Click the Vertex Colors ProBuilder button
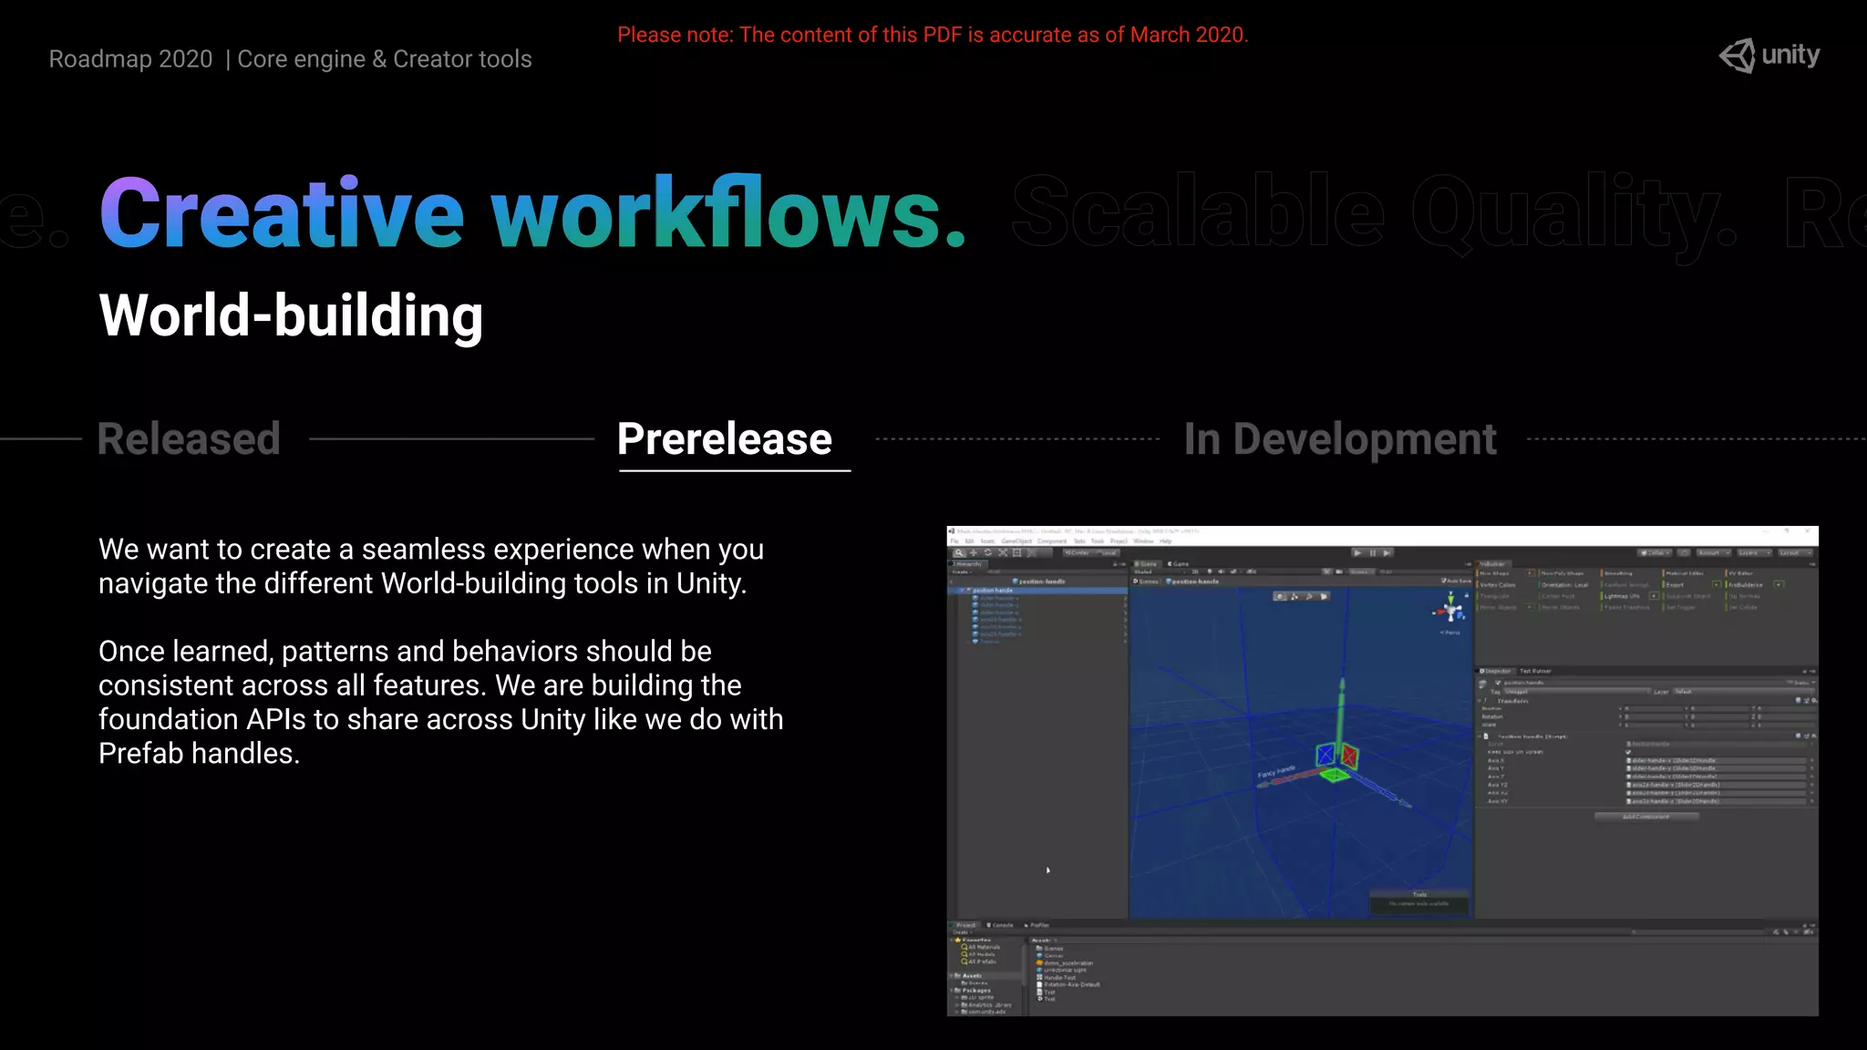 tap(1498, 585)
